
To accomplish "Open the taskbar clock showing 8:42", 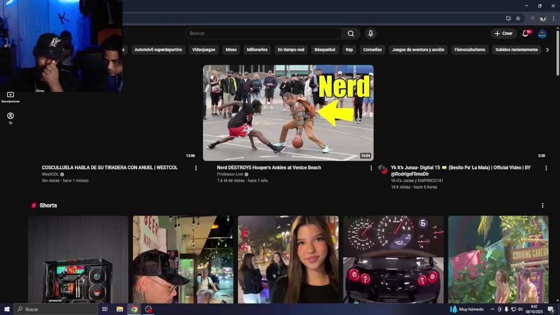I will [x=534, y=309].
